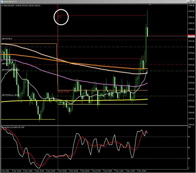The width and height of the screenshot is (196, 173).
Task: Click the 'R 2' resistance level label
Action: coord(60,17)
